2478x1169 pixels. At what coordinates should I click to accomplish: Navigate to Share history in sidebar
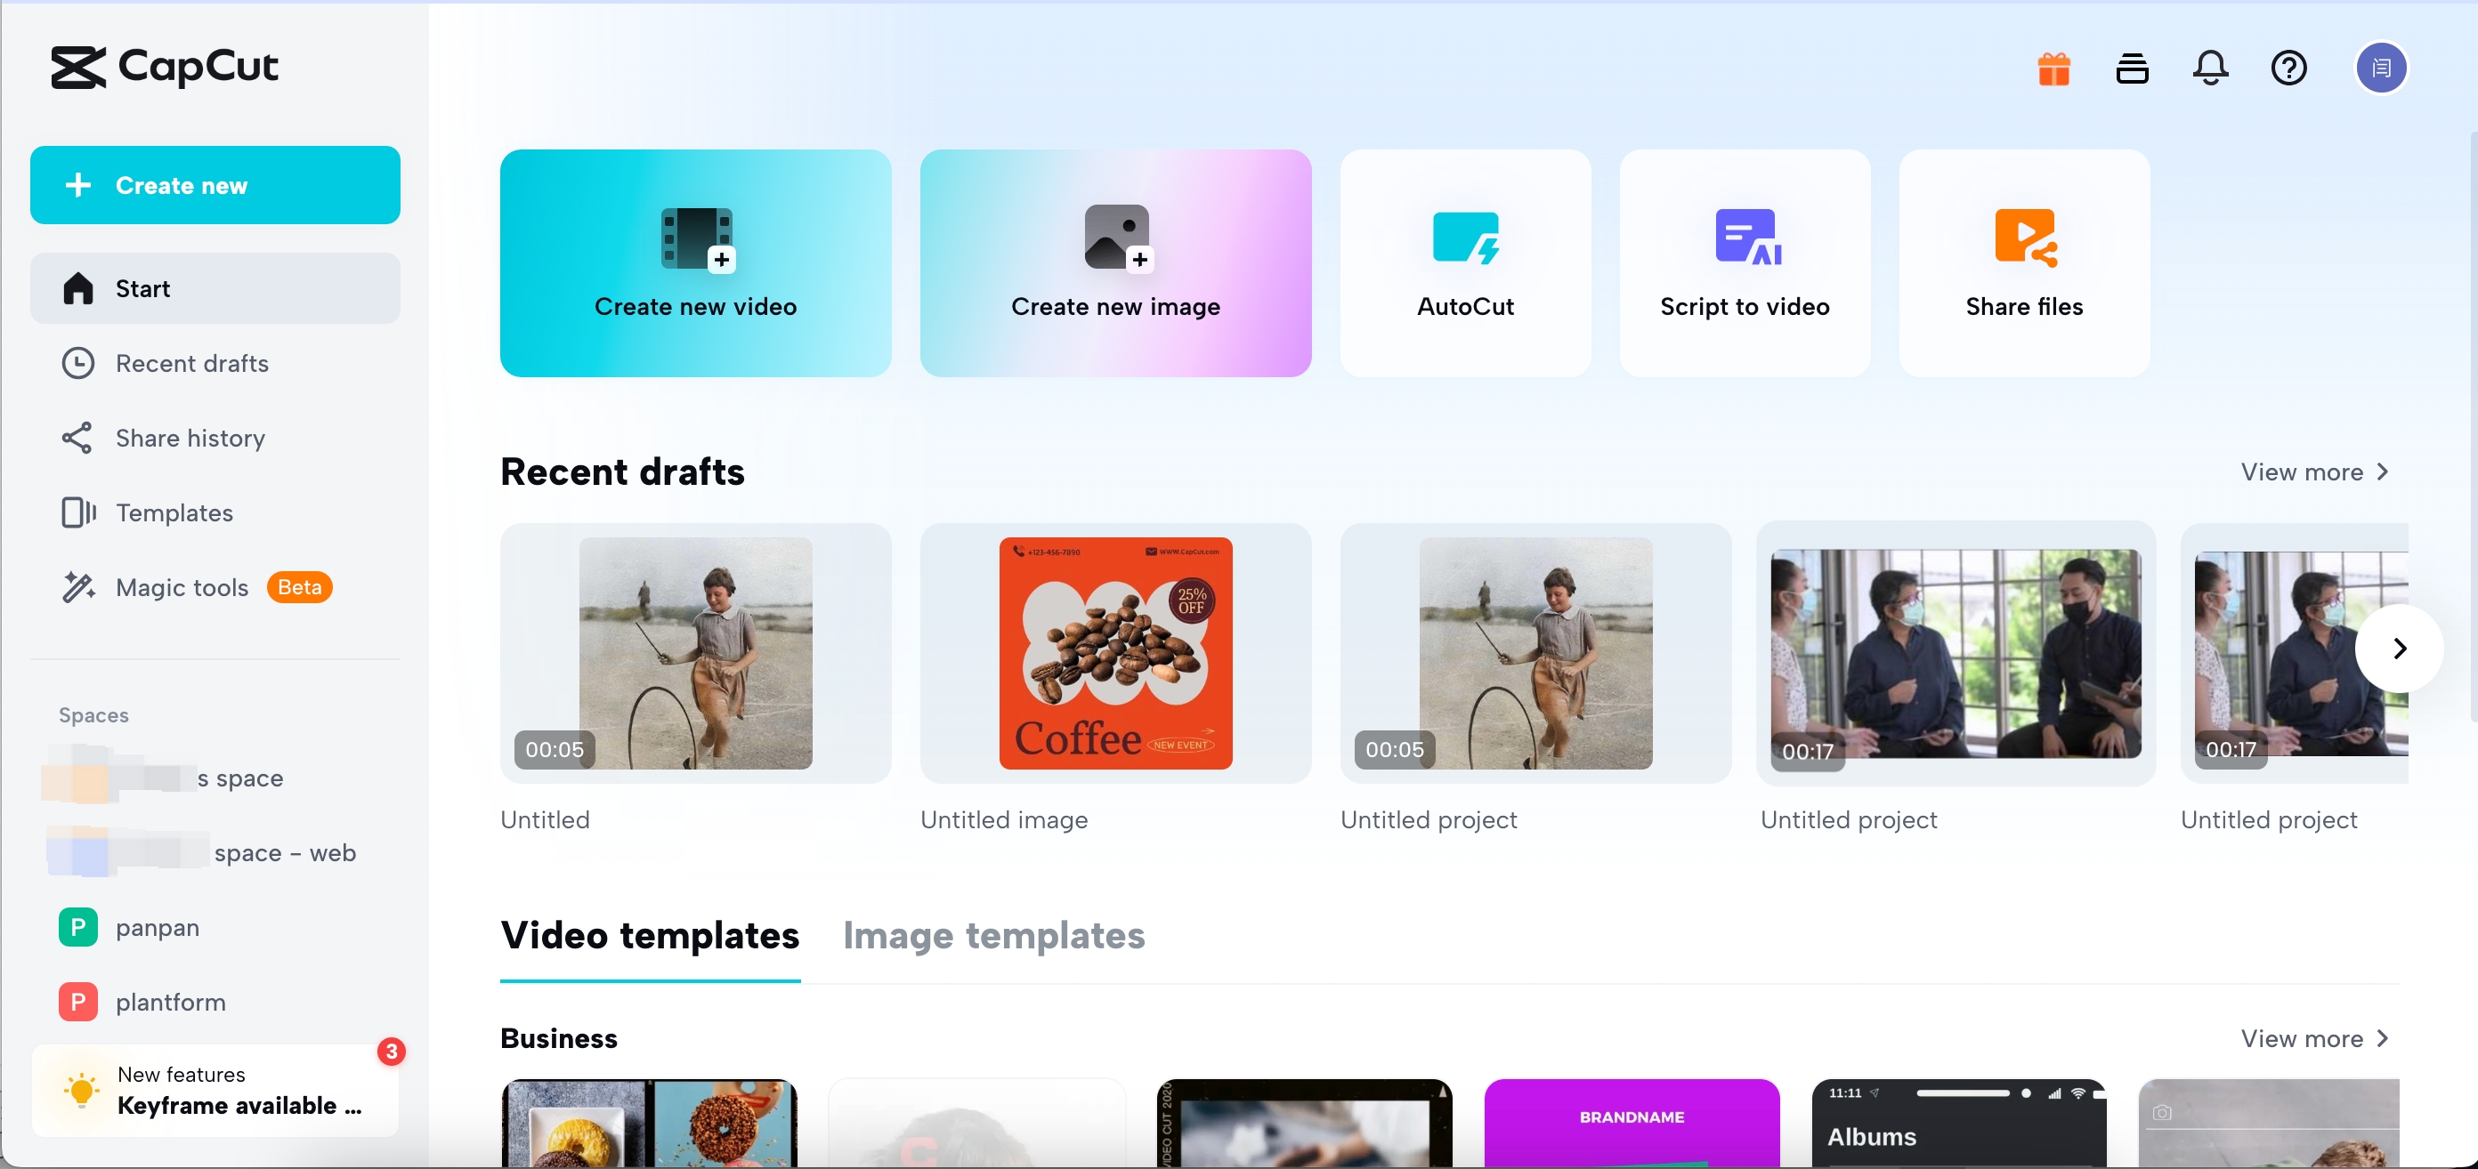[x=190, y=438]
